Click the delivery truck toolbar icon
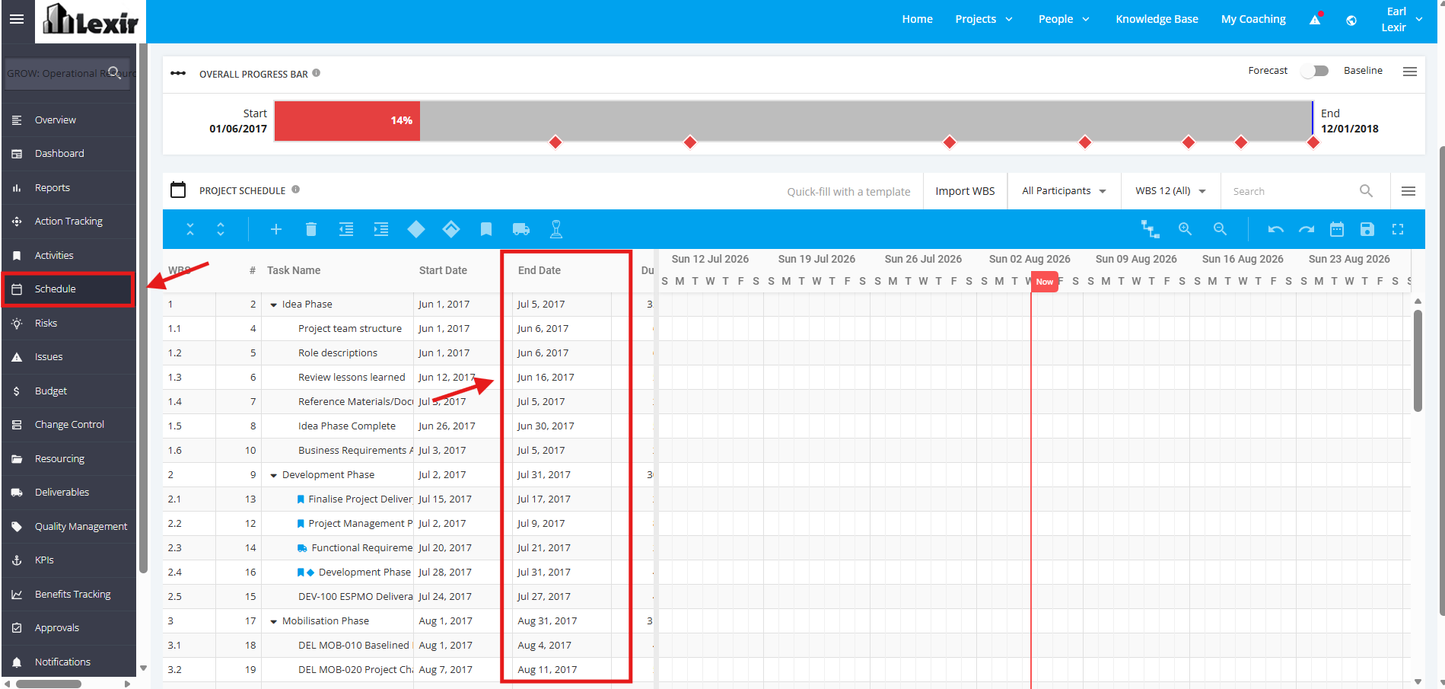 [x=521, y=229]
